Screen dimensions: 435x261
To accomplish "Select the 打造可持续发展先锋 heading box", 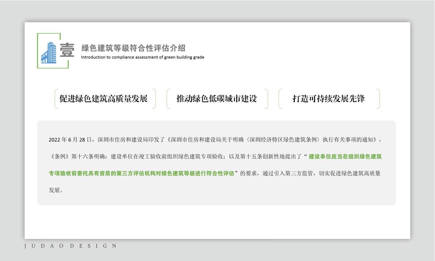I will click(329, 99).
